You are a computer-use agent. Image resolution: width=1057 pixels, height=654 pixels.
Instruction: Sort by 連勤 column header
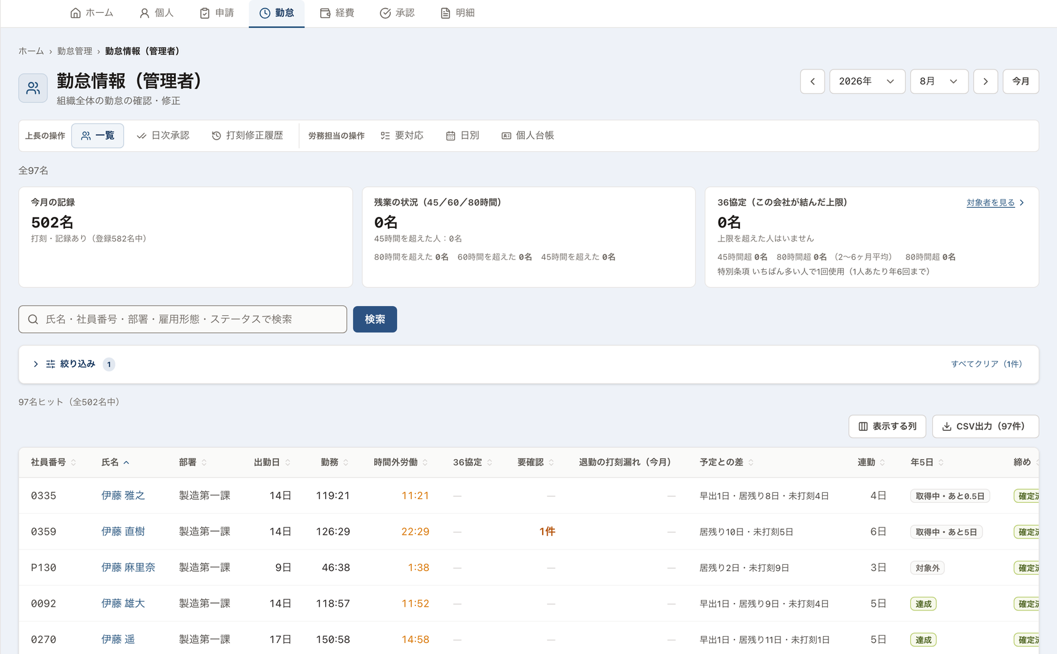click(871, 462)
